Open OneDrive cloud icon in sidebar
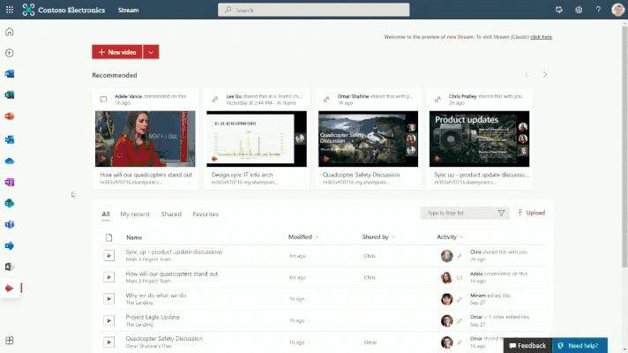This screenshot has width=628, height=353. pyautogui.click(x=9, y=161)
